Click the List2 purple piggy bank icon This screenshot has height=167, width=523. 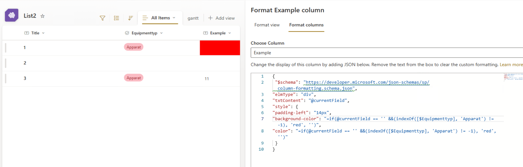pyautogui.click(x=12, y=15)
